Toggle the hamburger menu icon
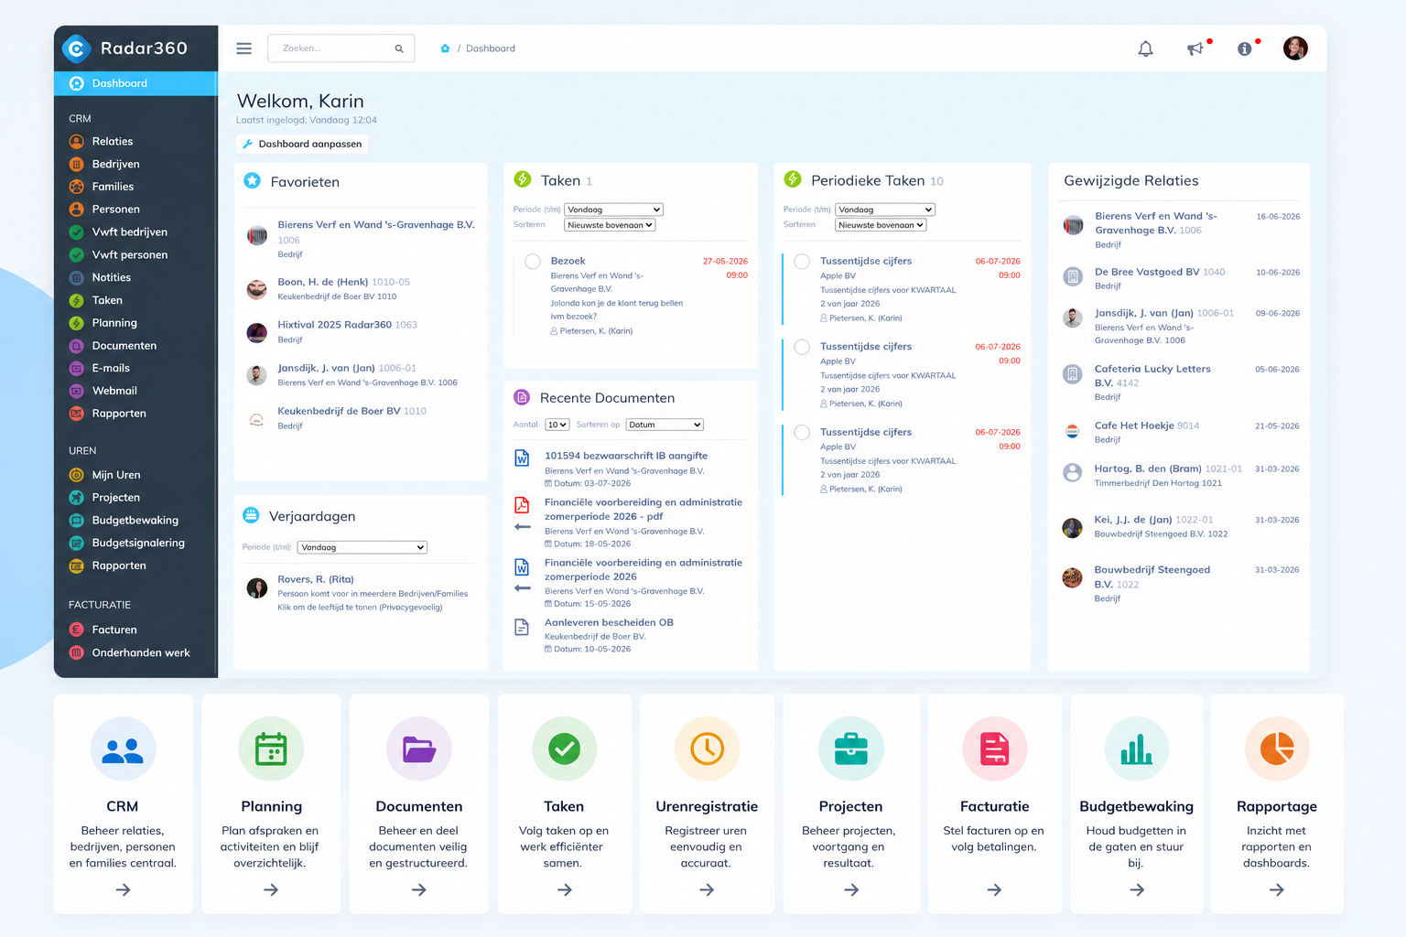Viewport: 1406px width, 937px height. pyautogui.click(x=243, y=48)
